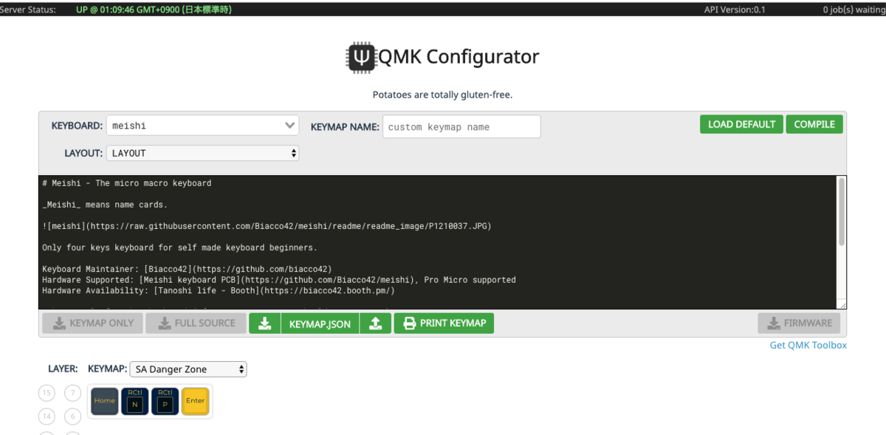This screenshot has height=435, width=886.
Task: Switch to layer 15
Action: [x=47, y=393]
